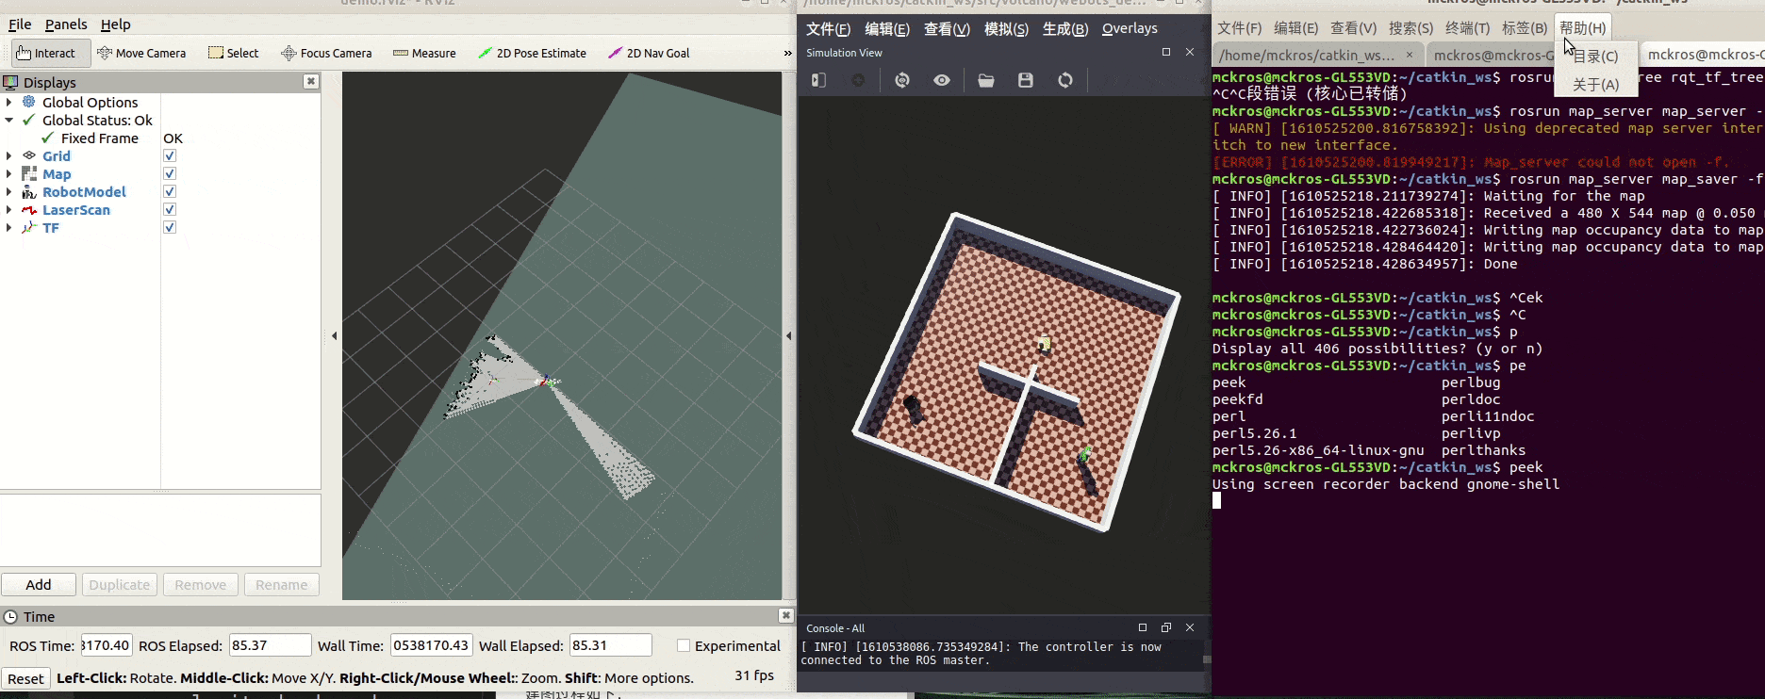1765x699 pixels.
Task: Disable the RobotModel display checkbox
Action: (170, 191)
